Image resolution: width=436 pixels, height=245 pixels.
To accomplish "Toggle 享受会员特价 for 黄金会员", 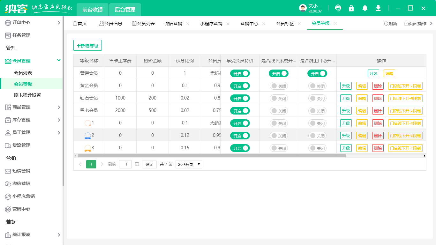I will coord(240,86).
